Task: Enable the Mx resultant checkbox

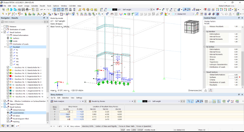Action: (x=11, y=59)
